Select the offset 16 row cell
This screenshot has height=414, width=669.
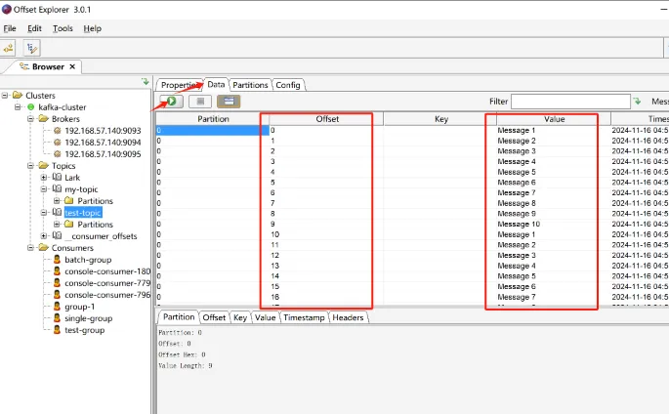[x=326, y=297]
